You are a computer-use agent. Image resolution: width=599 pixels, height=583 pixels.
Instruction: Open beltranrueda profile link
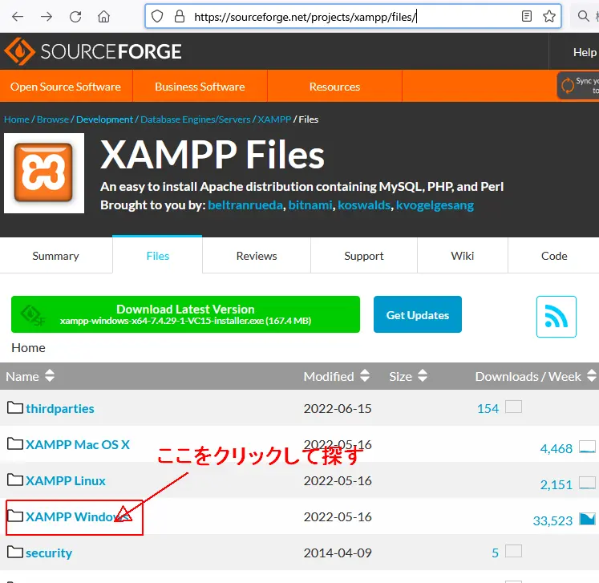coord(245,205)
